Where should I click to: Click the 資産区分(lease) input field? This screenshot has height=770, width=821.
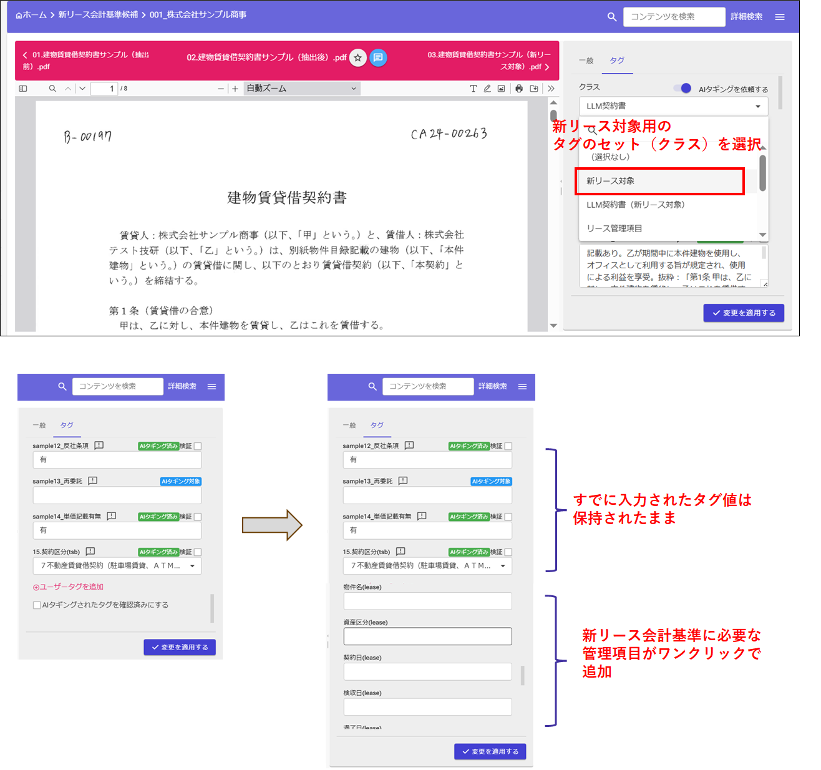[x=427, y=636]
